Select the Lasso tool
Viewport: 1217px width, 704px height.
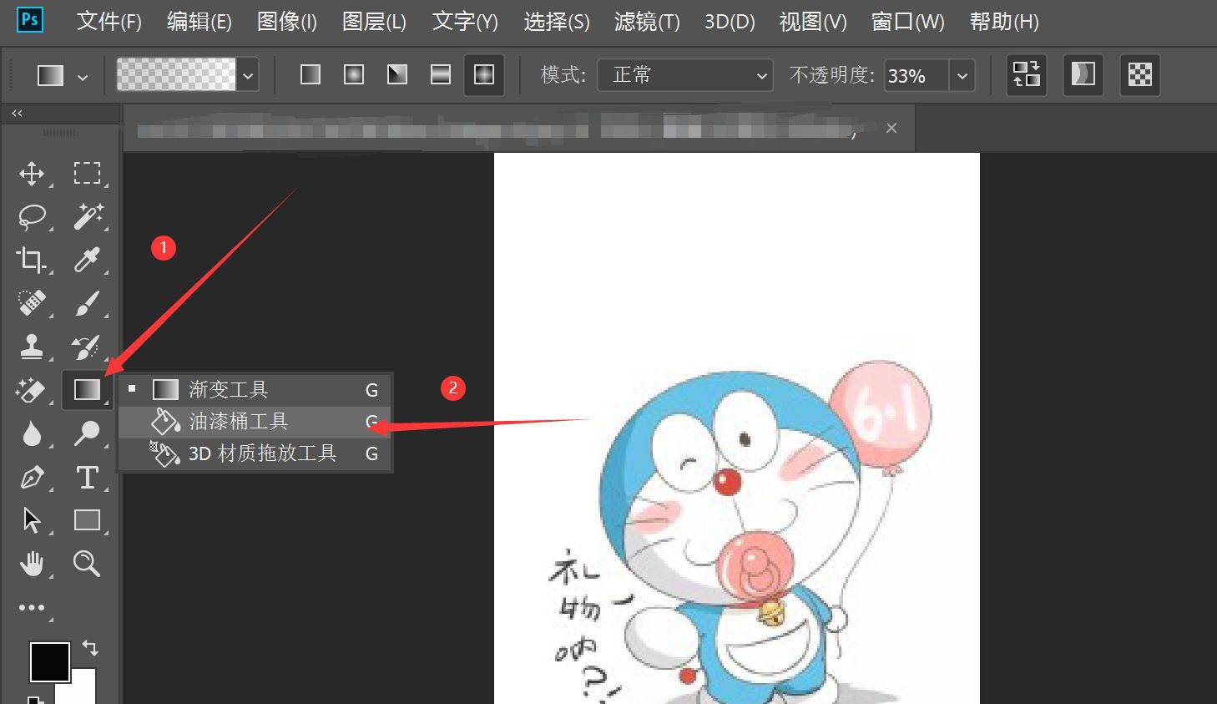[32, 217]
